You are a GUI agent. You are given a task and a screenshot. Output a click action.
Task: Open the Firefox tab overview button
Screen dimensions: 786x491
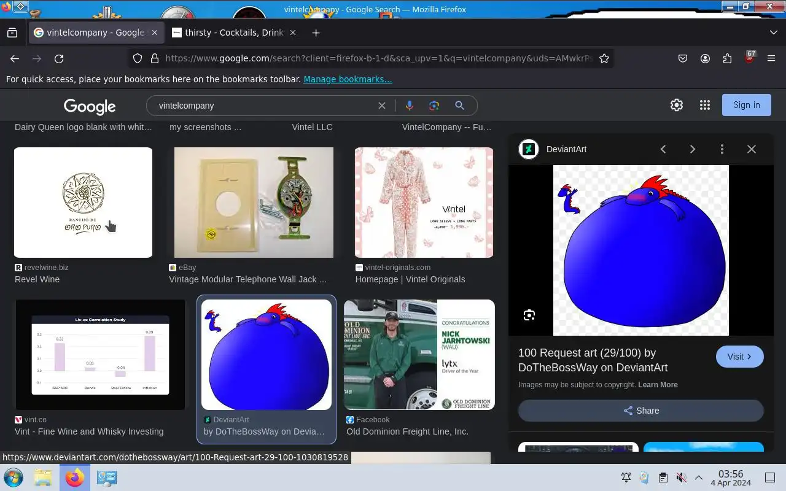click(x=12, y=33)
